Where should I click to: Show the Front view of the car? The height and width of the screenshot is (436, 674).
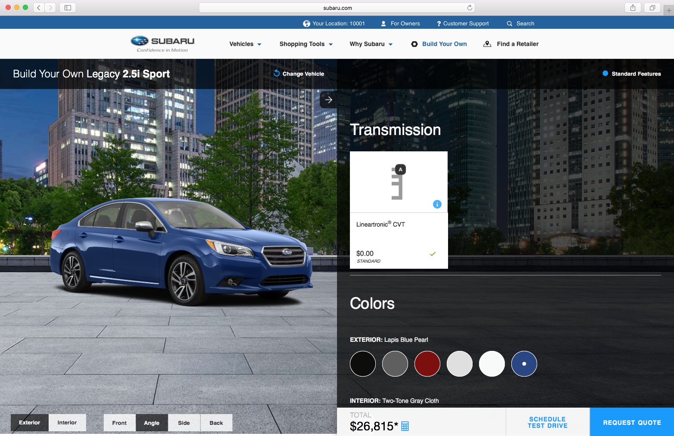coord(119,423)
